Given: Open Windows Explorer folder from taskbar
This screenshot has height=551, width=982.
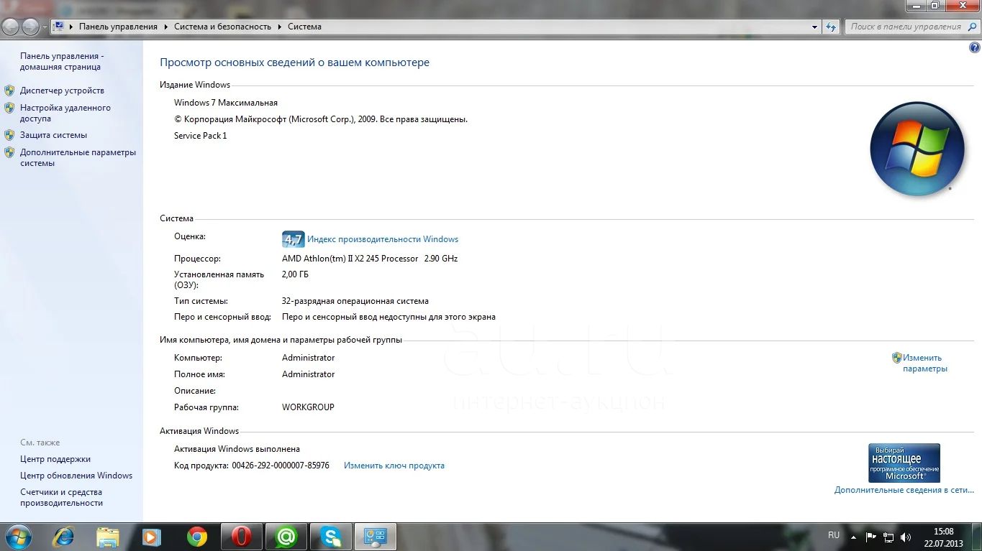Looking at the screenshot, I should click(108, 537).
